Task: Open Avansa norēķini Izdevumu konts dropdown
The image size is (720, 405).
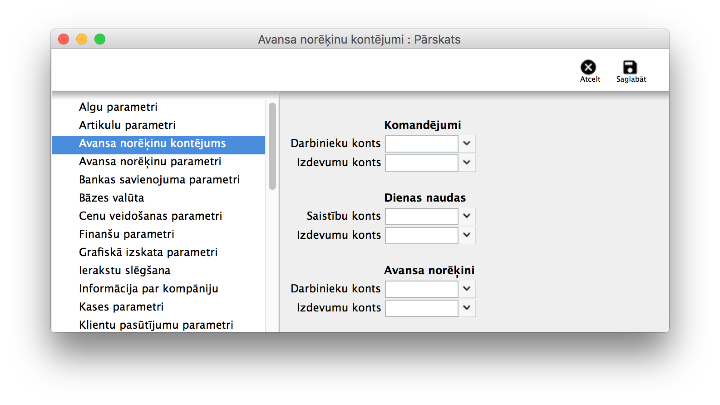Action: pos(467,308)
